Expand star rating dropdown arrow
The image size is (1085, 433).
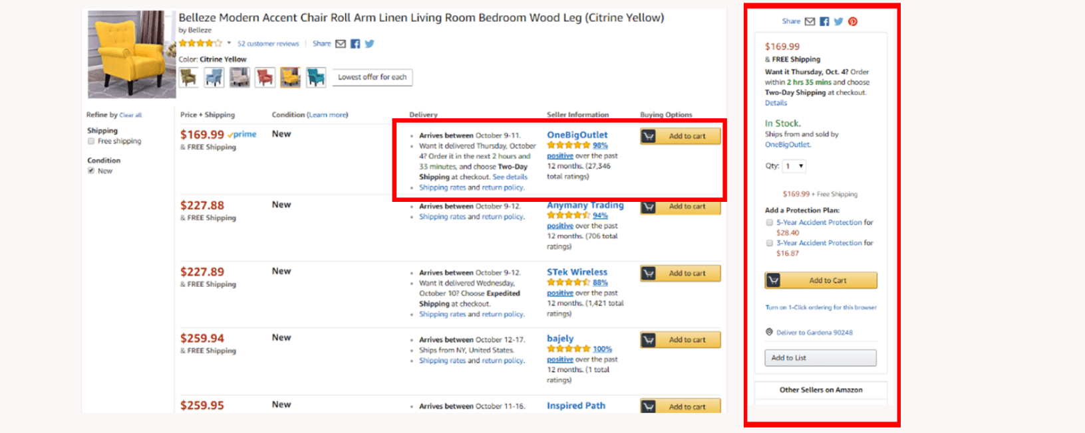pyautogui.click(x=229, y=43)
